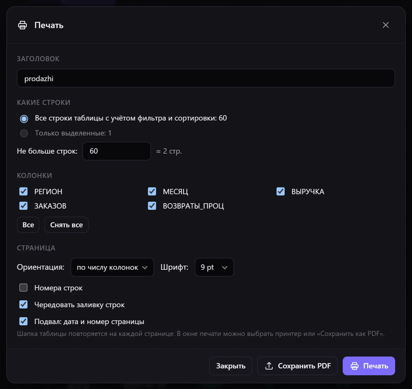This screenshot has height=389, width=412.
Task: Uncheck the МЕСЯЦ column checkbox
Action: point(152,191)
